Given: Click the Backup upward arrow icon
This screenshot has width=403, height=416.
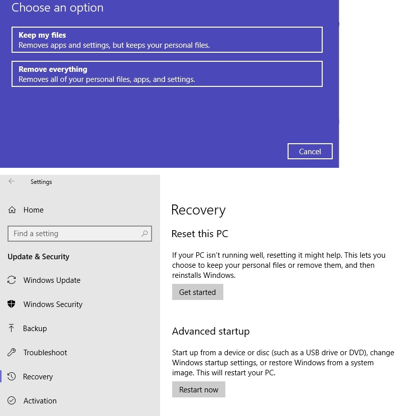Looking at the screenshot, I should point(11,328).
